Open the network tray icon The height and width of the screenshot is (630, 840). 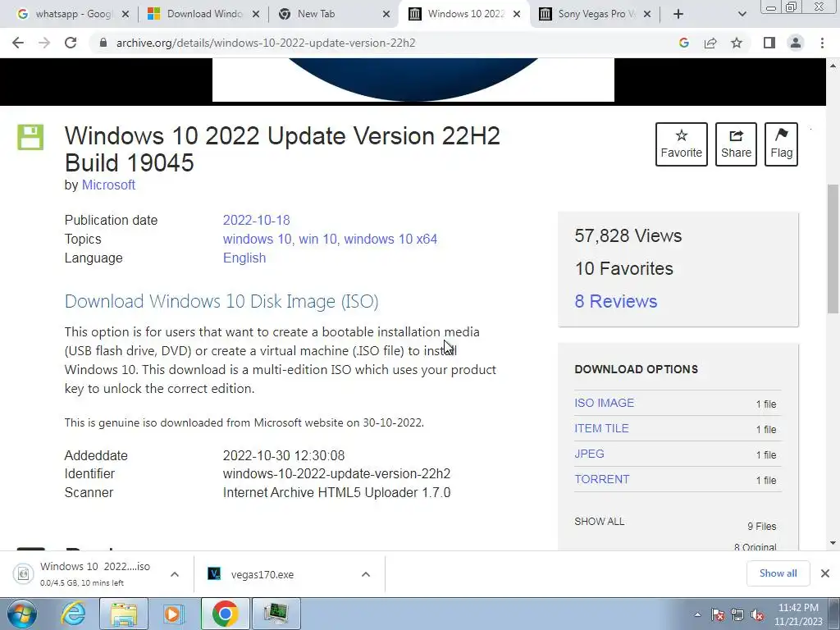click(x=737, y=614)
